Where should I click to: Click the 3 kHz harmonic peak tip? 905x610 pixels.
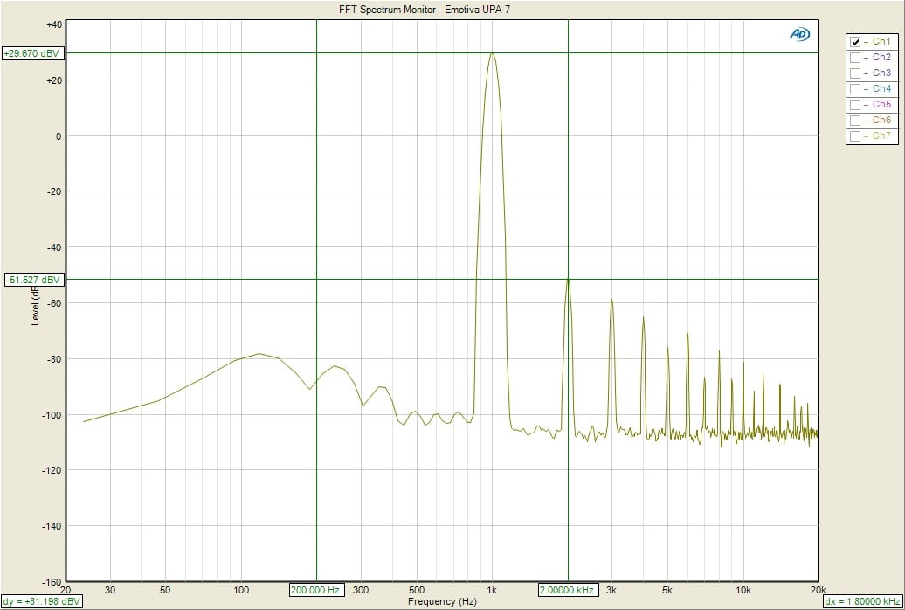point(611,300)
